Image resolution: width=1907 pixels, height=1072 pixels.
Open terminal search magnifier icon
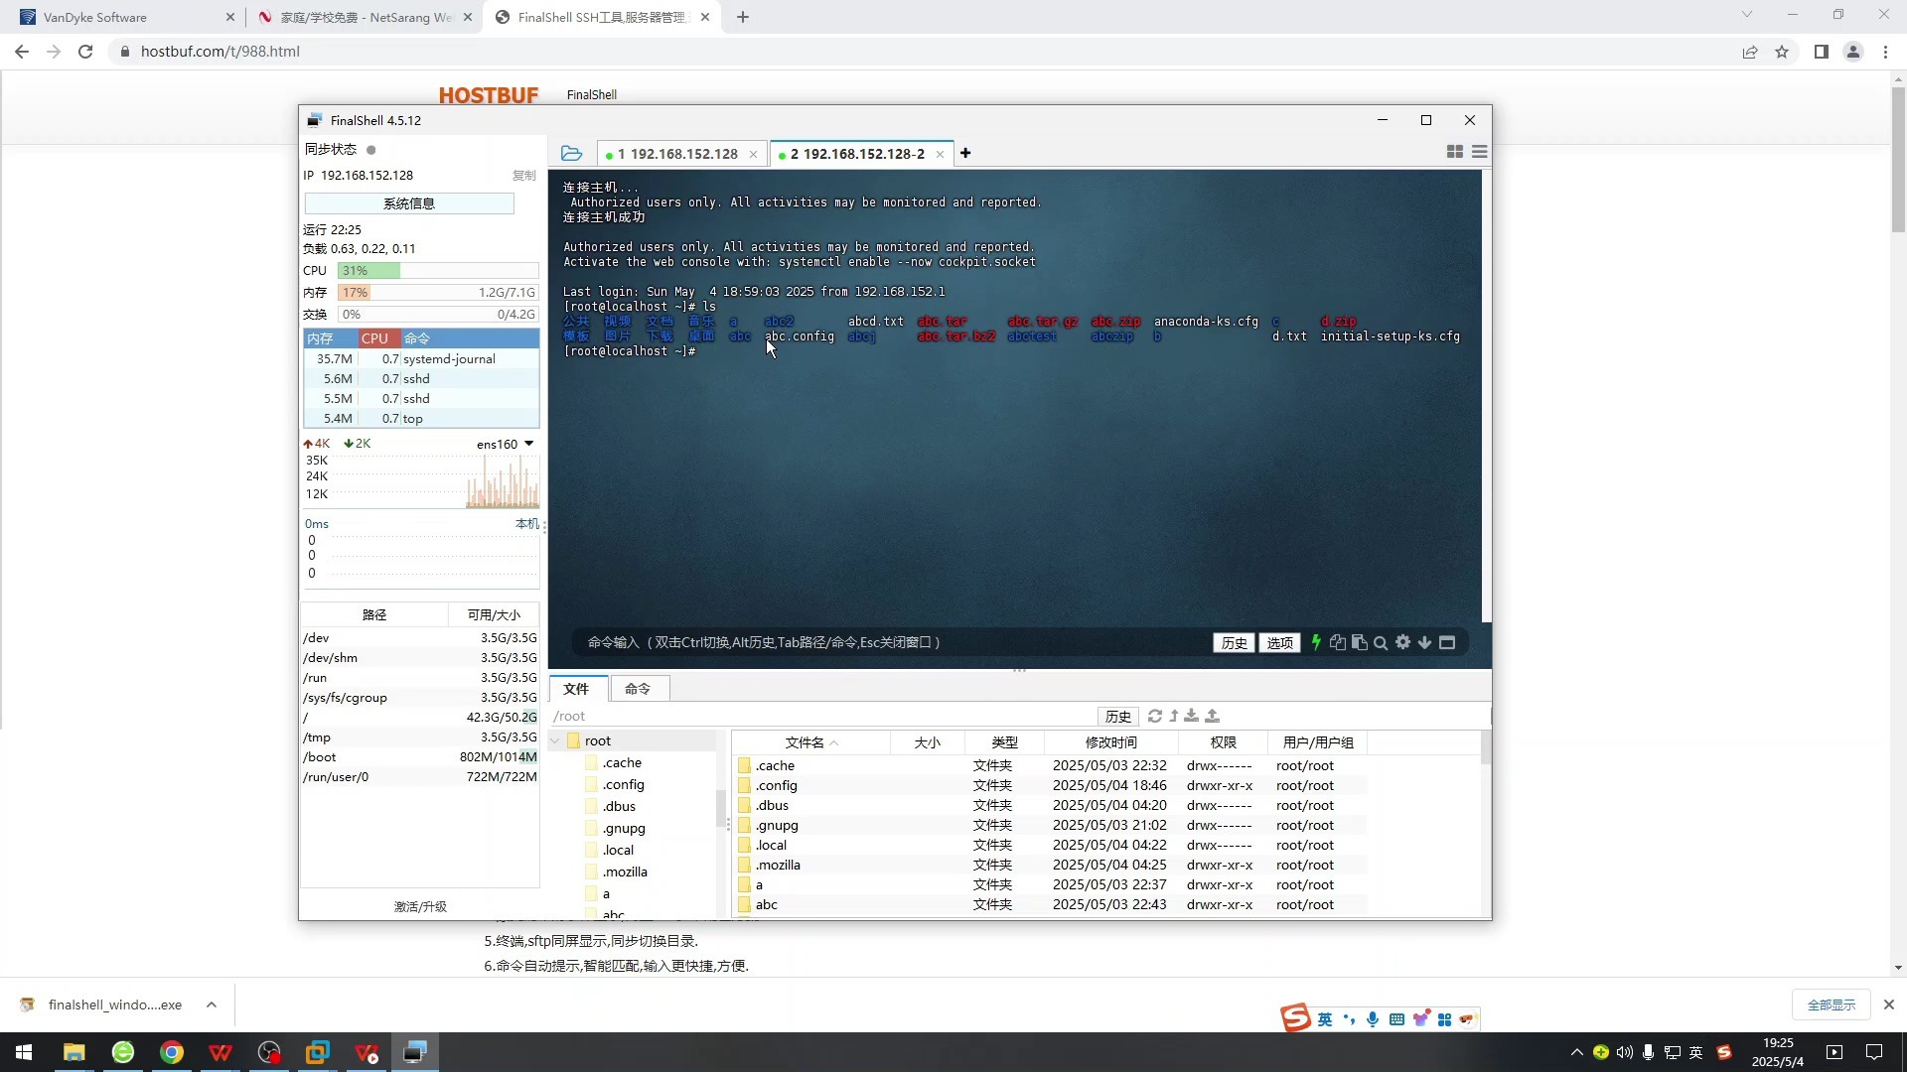pyautogui.click(x=1381, y=642)
